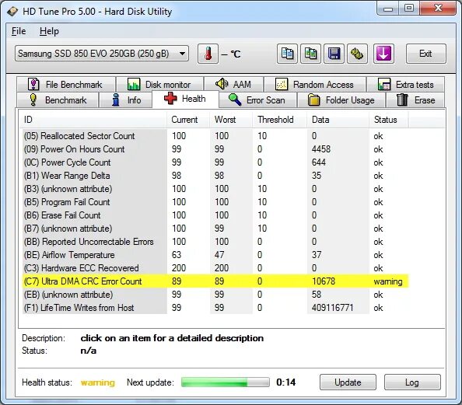Click the 0:14 countdown timer
The image size is (462, 405).
(285, 382)
